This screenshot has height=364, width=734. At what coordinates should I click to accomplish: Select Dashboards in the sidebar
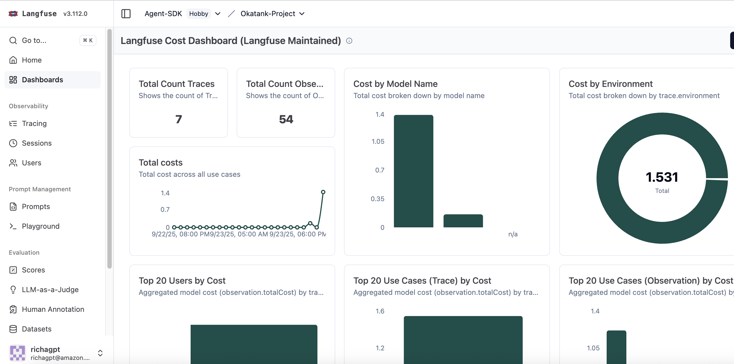[x=42, y=80]
